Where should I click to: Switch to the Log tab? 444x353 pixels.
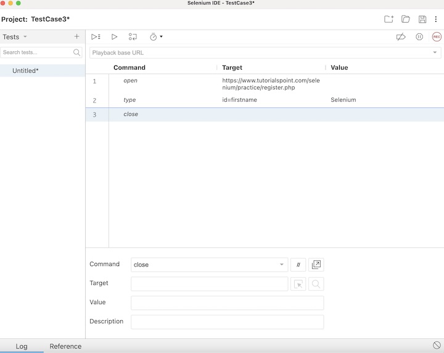(x=22, y=346)
